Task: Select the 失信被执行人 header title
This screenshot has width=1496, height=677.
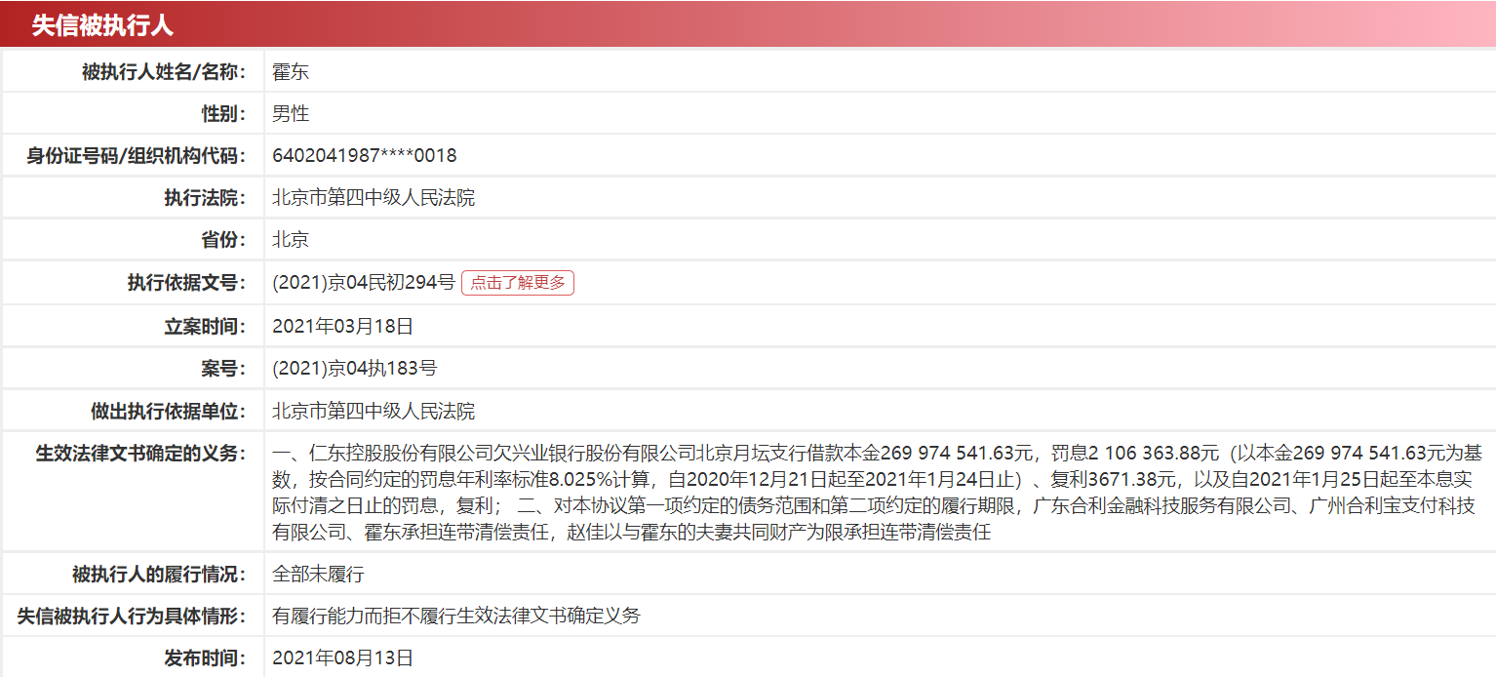Action: click(102, 25)
